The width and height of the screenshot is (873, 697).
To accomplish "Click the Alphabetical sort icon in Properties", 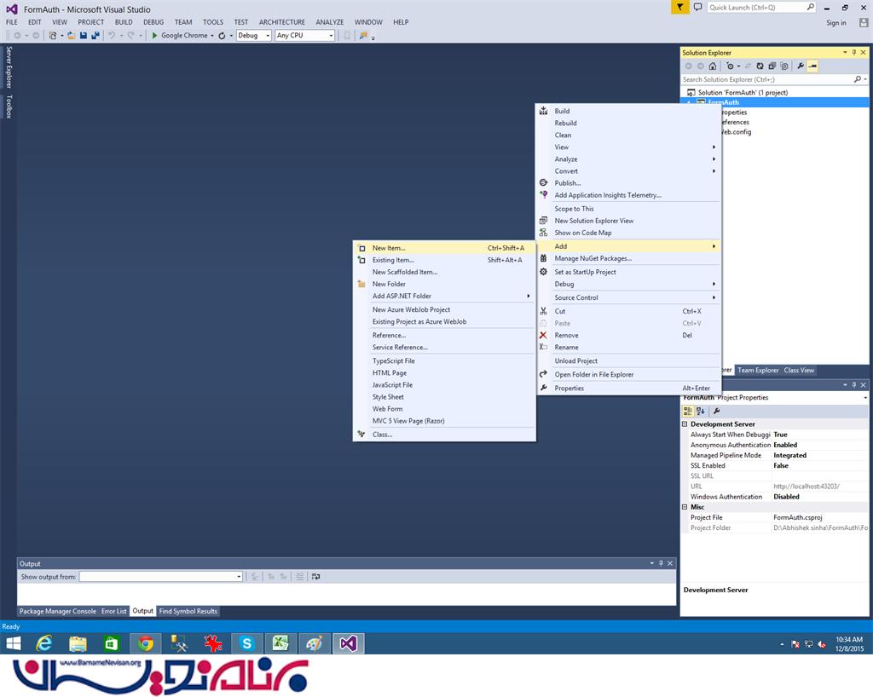I will coord(701,411).
